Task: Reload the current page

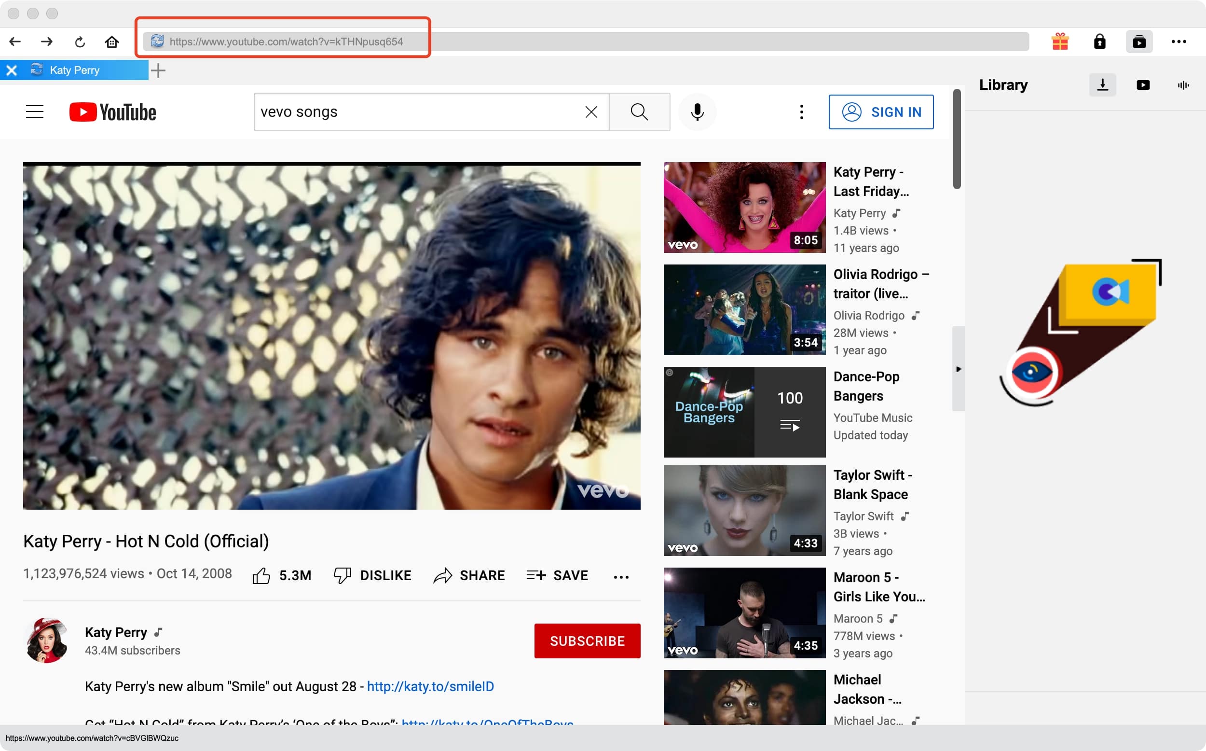Action: 80,42
